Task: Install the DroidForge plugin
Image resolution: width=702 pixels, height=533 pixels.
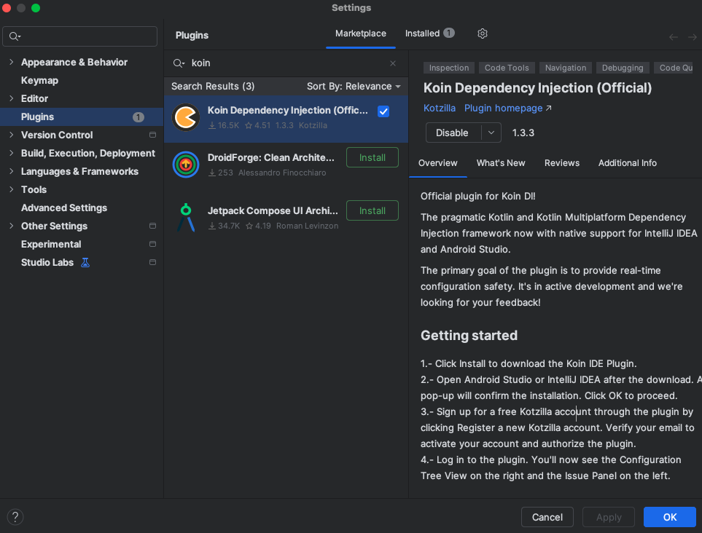Action: [x=372, y=157]
